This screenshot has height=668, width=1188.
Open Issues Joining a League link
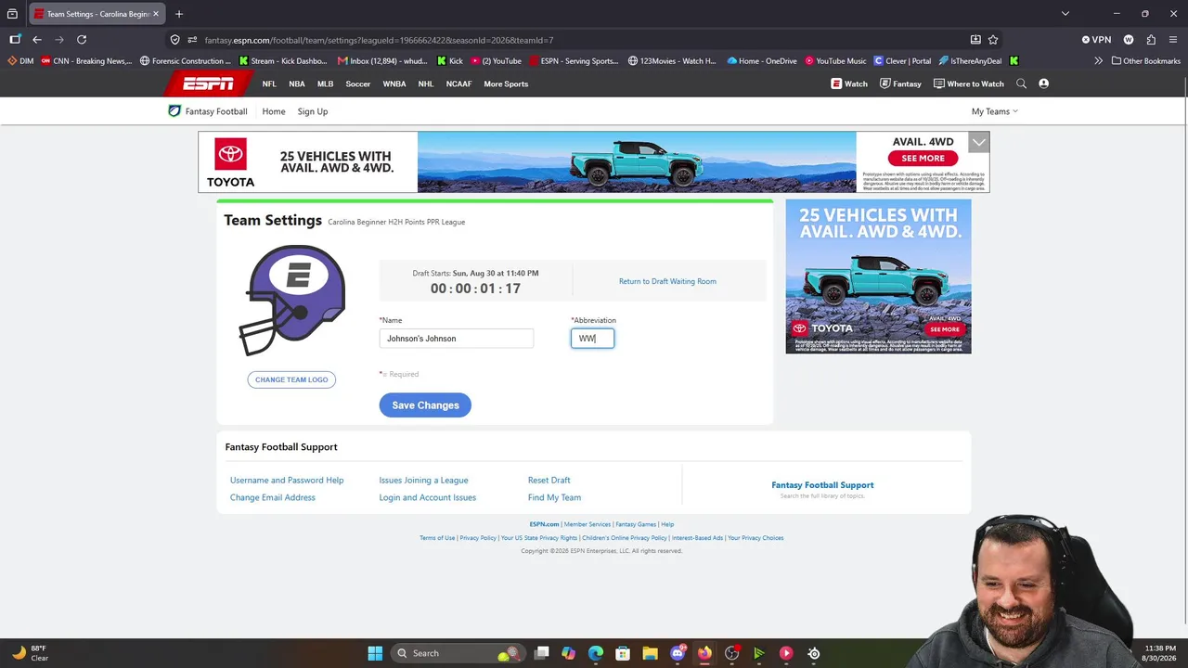423,481
